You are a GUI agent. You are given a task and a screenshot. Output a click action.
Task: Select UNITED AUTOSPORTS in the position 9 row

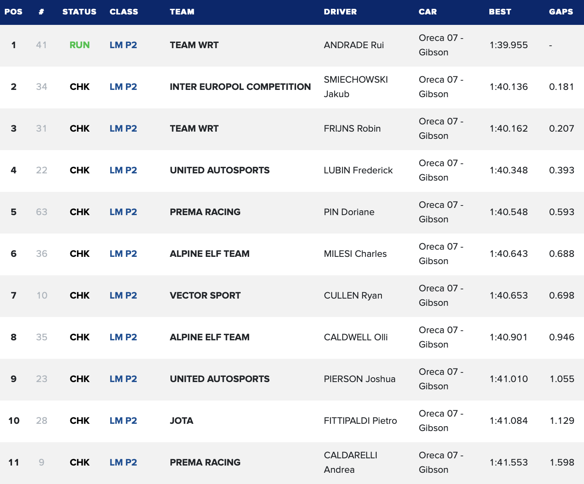coord(220,379)
